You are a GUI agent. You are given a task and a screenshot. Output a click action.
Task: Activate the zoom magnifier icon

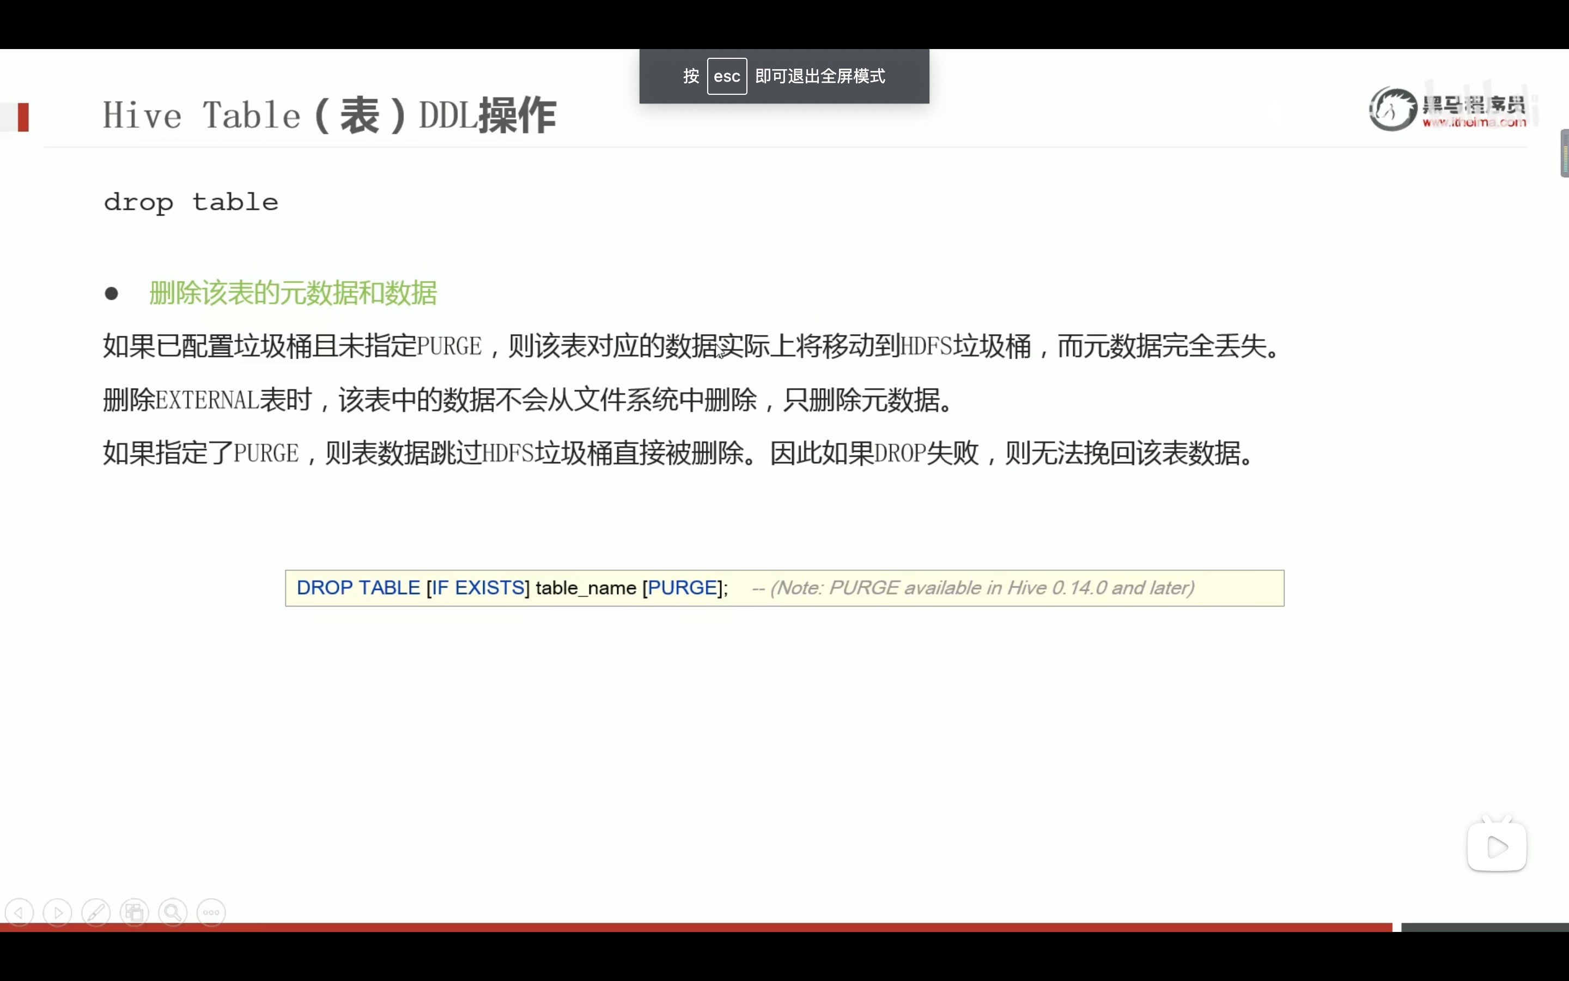(x=173, y=912)
